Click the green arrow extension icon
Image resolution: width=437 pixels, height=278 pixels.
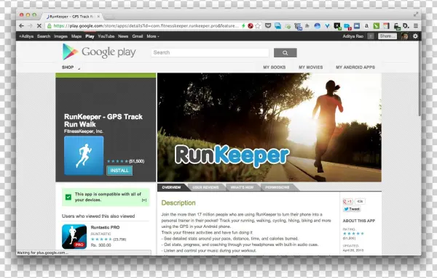(x=288, y=26)
